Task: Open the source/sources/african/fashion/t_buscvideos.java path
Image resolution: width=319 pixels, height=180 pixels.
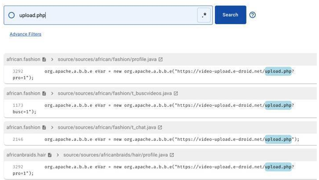Action: click(115, 94)
